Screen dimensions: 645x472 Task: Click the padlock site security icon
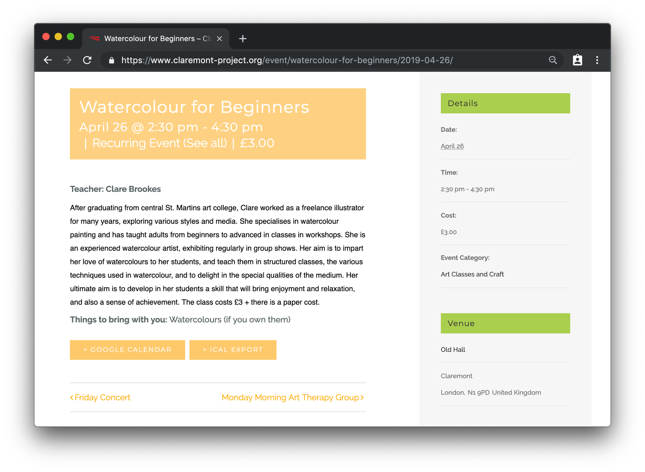pos(112,60)
